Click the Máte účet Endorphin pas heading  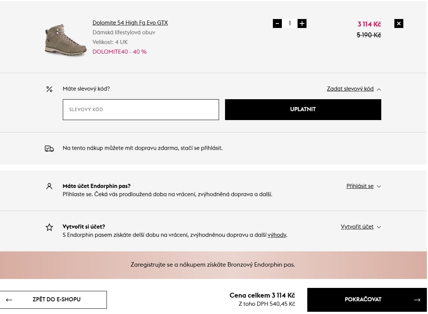[96, 186]
